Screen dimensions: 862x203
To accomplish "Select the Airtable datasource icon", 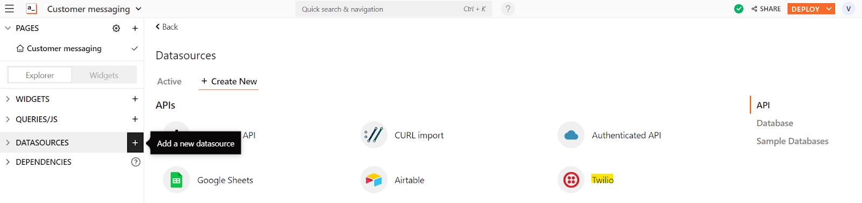I will coord(373,180).
